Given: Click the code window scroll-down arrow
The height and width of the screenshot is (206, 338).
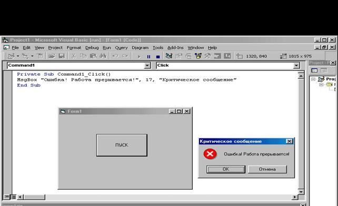Looking at the screenshot, I should pyautogui.click(x=301, y=191).
